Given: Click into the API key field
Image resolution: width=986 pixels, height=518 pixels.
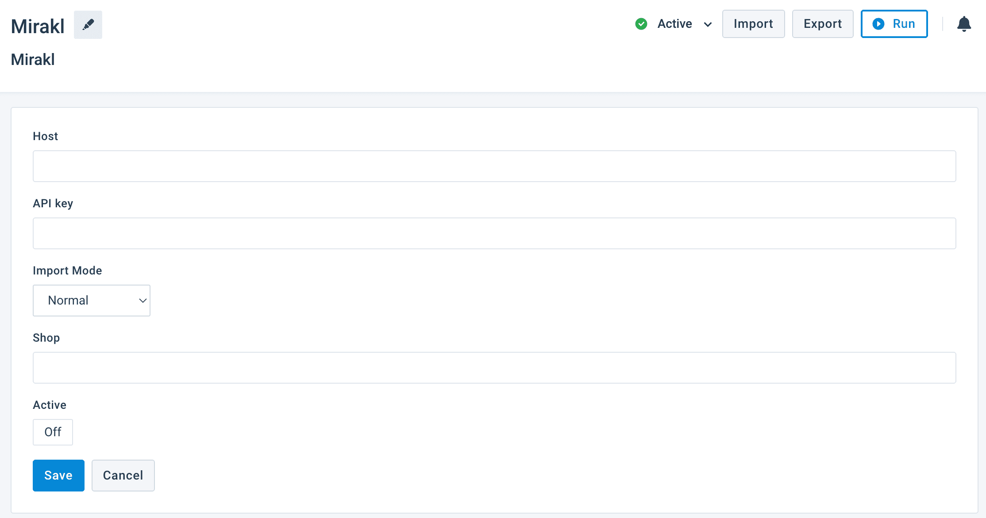Looking at the screenshot, I should tap(494, 233).
